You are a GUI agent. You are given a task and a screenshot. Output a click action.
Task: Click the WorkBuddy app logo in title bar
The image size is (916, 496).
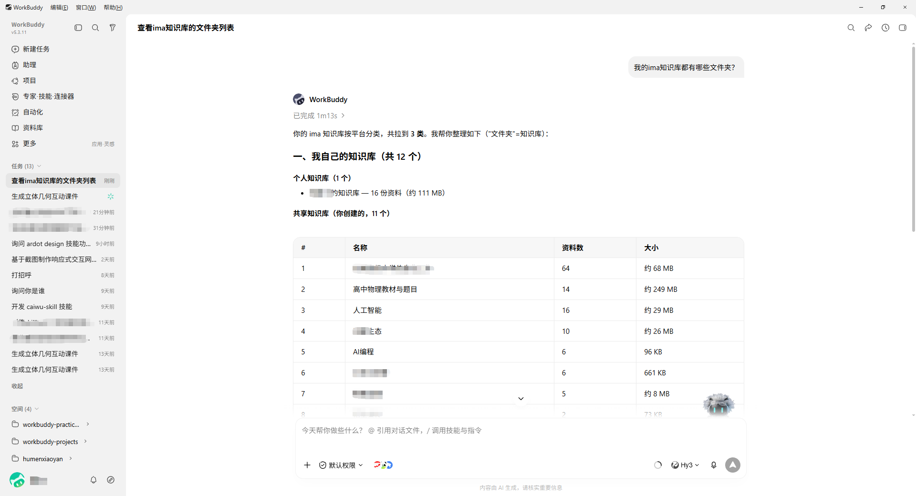(9, 7)
